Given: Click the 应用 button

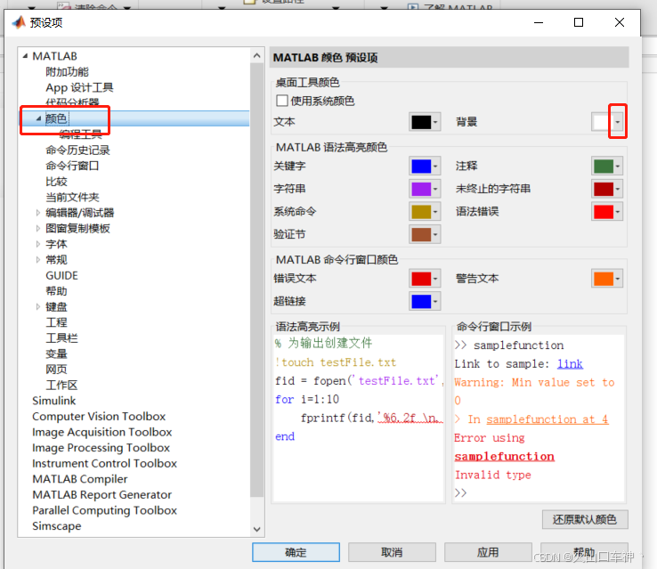Looking at the screenshot, I should click(488, 552).
